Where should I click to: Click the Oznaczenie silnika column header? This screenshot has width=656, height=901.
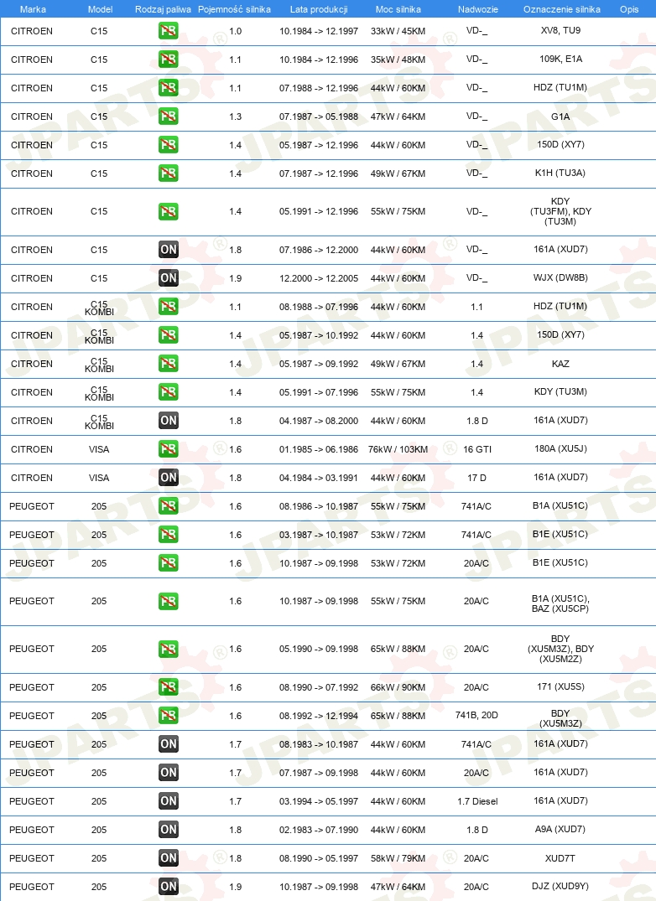(562, 9)
